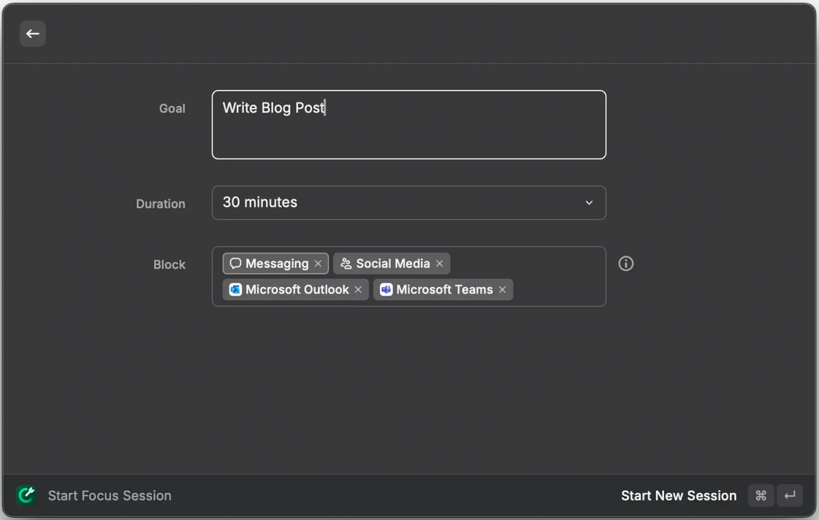
Task: Remove the Messaging block tag
Action: (x=318, y=264)
